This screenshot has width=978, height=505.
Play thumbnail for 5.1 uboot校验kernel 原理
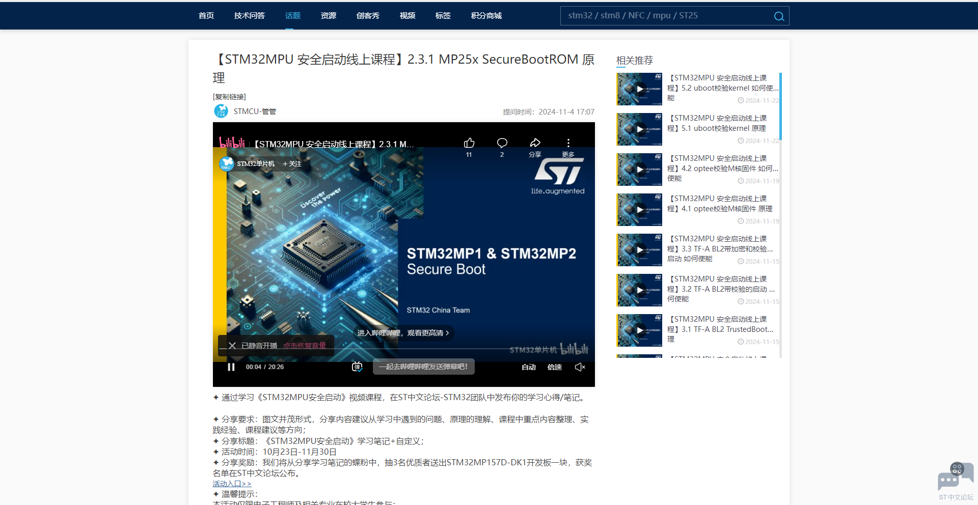(639, 129)
